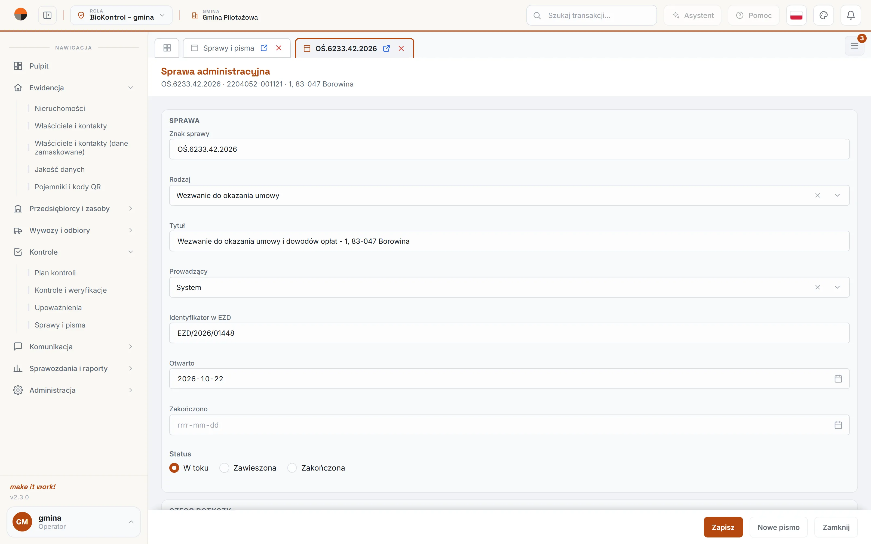This screenshot has height=544, width=871.
Task: Select the Zakończona status
Action: pyautogui.click(x=292, y=468)
